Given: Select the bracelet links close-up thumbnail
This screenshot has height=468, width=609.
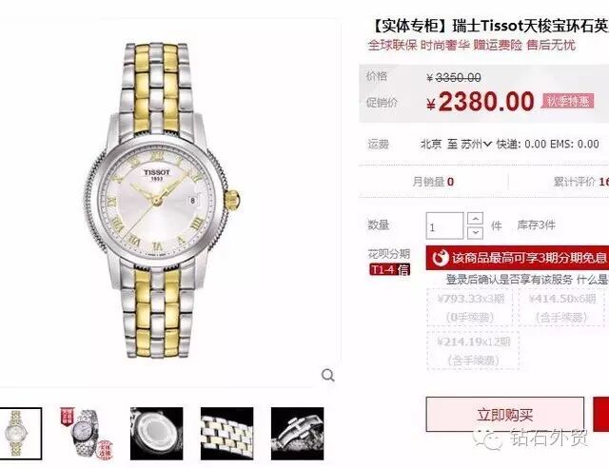Looking at the screenshot, I should coord(226,434).
